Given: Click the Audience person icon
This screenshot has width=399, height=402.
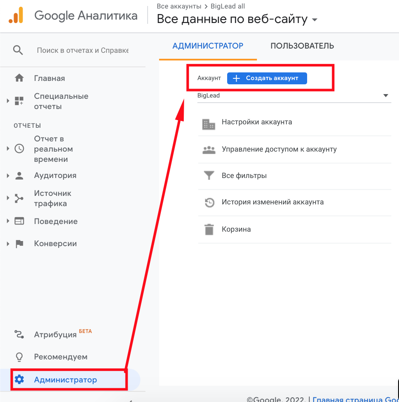Looking at the screenshot, I should [19, 175].
